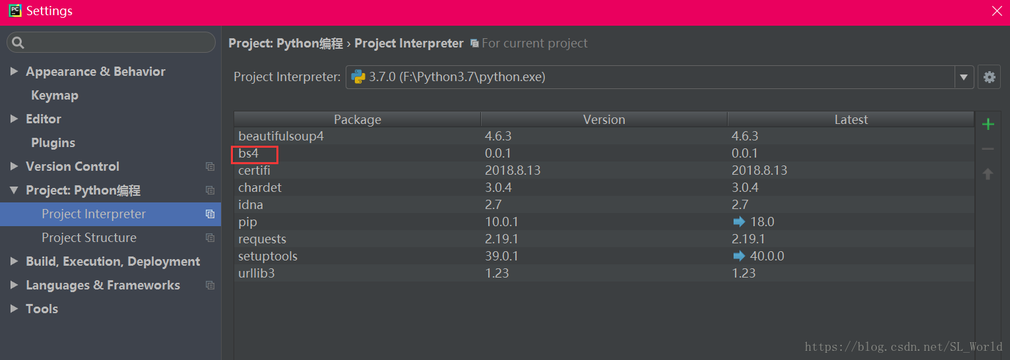
Task: Sort by the Package column header
Action: 358,119
